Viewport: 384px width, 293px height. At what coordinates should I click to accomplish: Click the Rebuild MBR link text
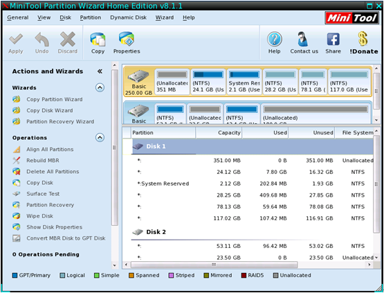(x=43, y=160)
